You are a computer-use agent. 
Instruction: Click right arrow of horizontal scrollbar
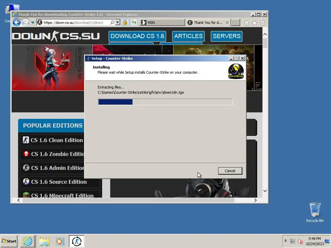point(255,200)
